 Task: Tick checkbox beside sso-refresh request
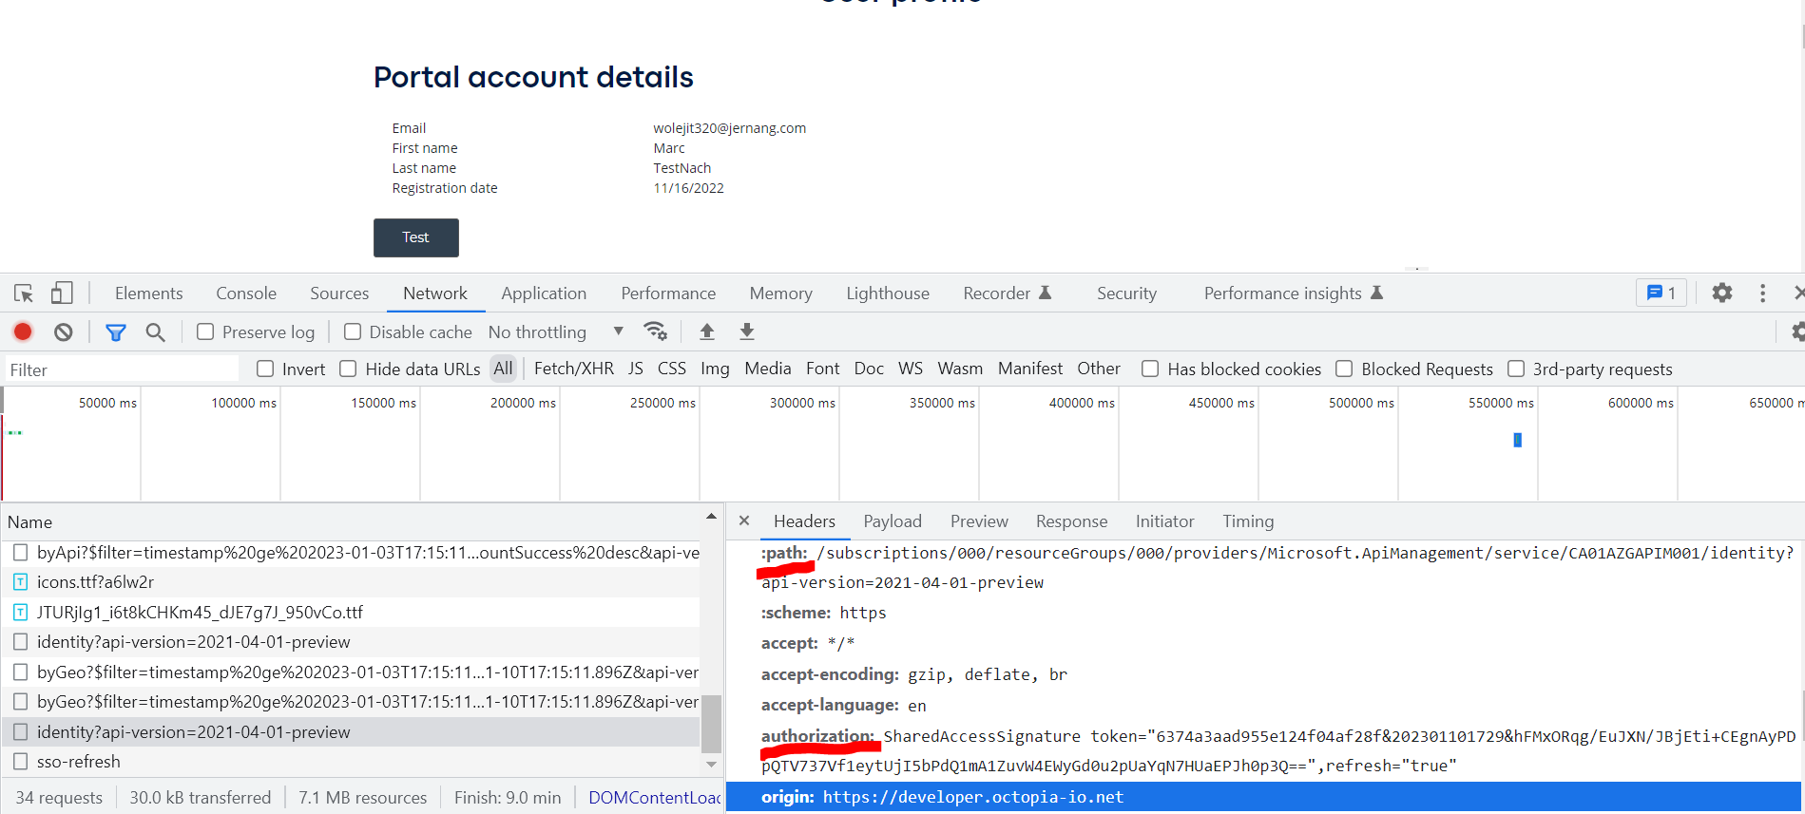coord(20,762)
